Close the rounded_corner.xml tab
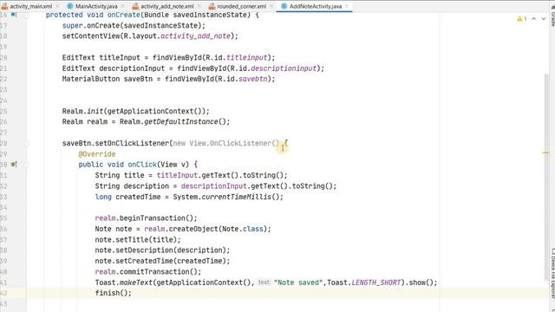The image size is (555, 312). pos(271,6)
